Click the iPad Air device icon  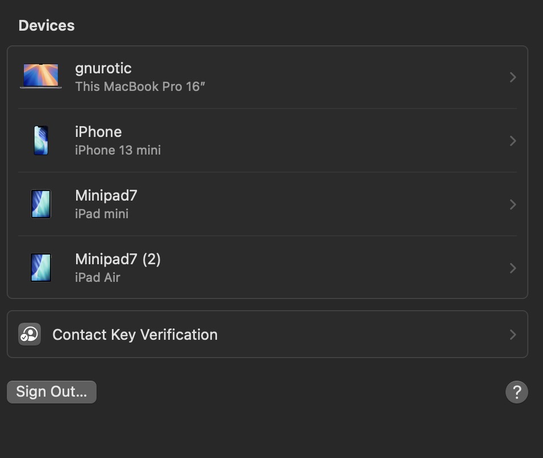pyautogui.click(x=41, y=268)
